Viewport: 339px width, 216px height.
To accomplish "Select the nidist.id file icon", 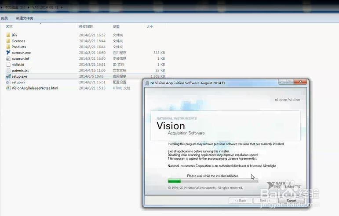I will pos(8,64).
